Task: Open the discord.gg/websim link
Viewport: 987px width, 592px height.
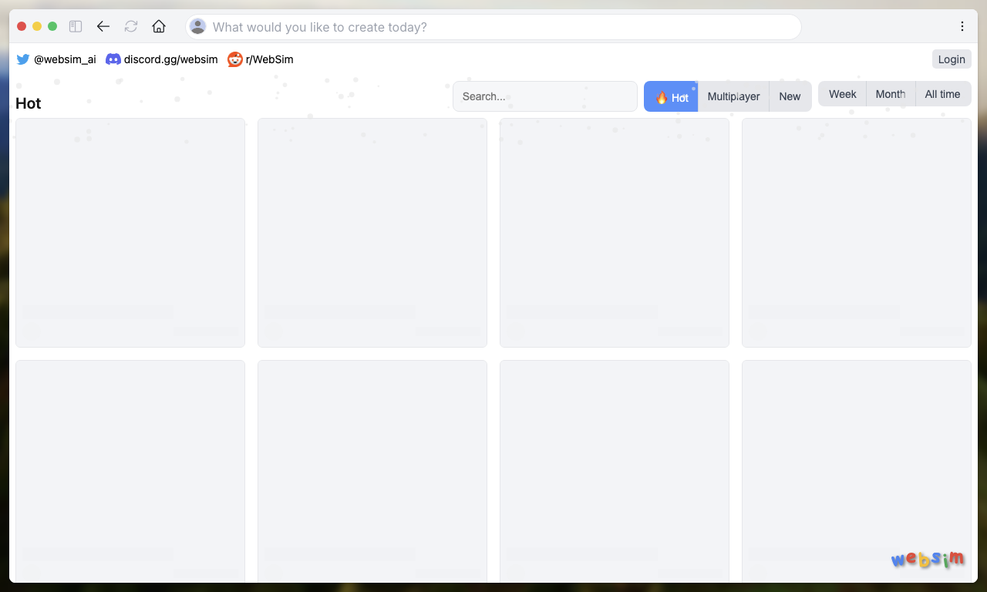Action: (x=170, y=59)
